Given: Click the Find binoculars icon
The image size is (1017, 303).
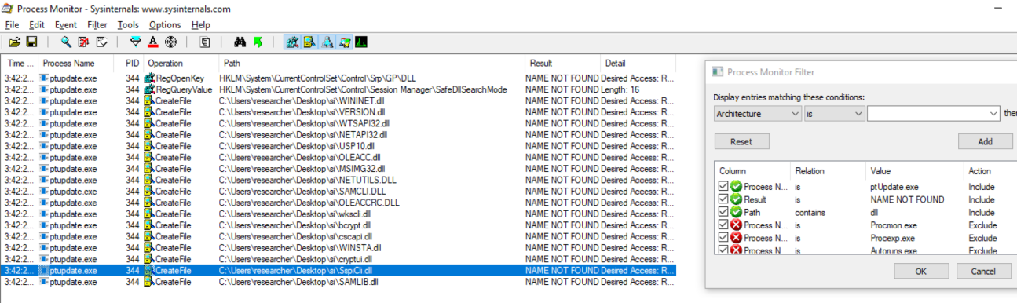Looking at the screenshot, I should tap(240, 42).
